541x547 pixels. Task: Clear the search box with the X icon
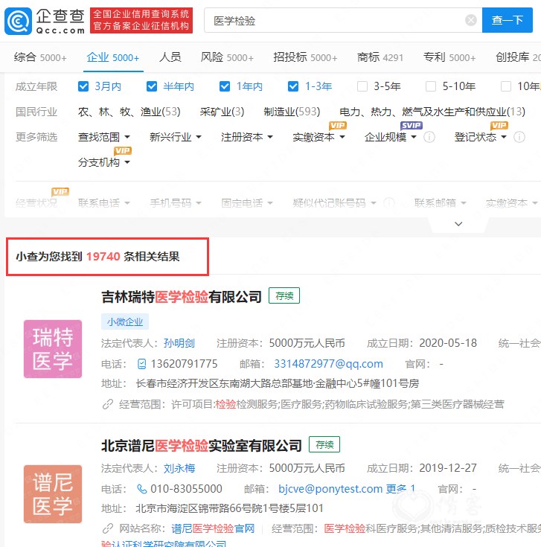[471, 20]
